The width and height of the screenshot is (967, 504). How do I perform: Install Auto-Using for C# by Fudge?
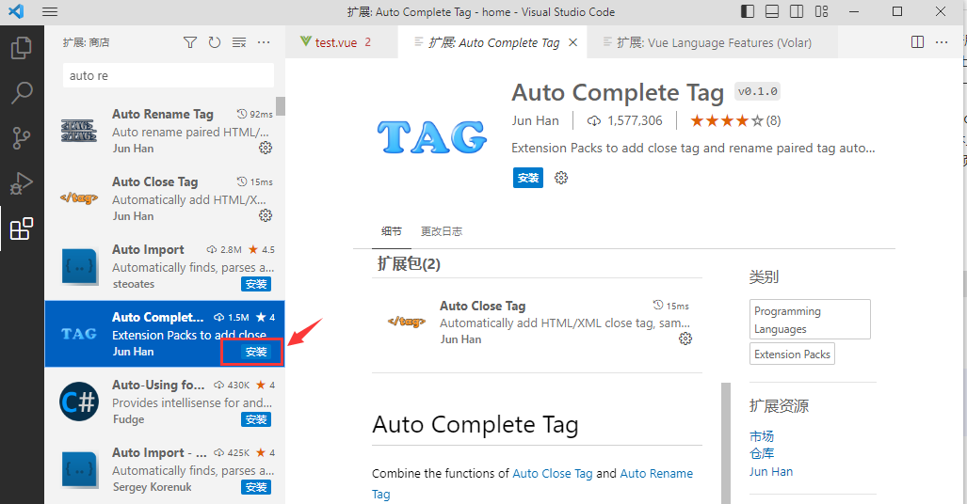point(256,419)
